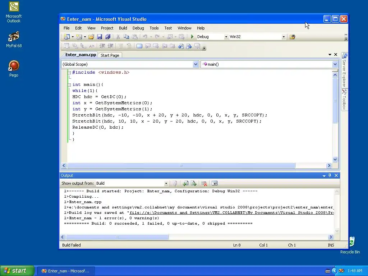
Task: Click the Comment Out Selected Lines icon
Action: [x=120, y=46]
